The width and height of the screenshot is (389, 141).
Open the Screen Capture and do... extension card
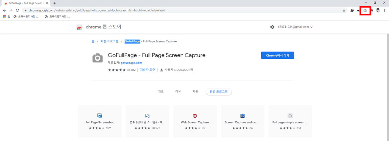pyautogui.click(x=243, y=121)
